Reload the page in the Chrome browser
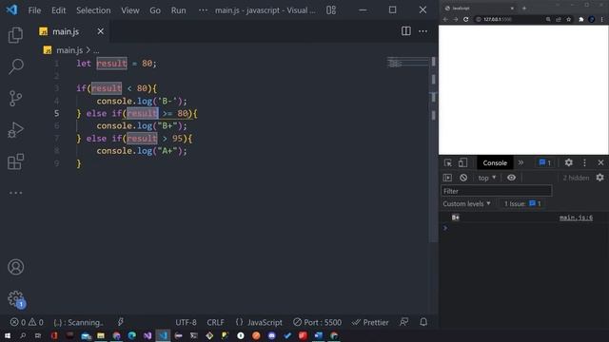The height and width of the screenshot is (342, 609). tap(465, 19)
